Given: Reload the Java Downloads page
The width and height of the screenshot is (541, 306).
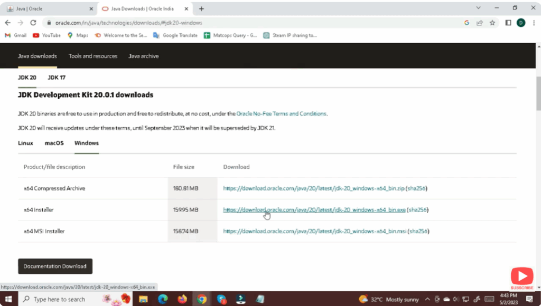Looking at the screenshot, I should pyautogui.click(x=33, y=23).
